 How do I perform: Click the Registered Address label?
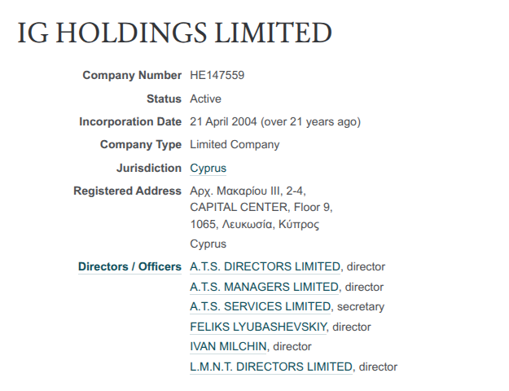pos(127,191)
